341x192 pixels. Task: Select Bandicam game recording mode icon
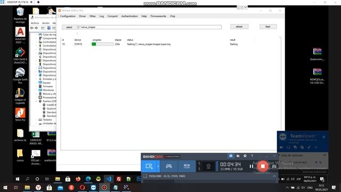[x=169, y=166]
